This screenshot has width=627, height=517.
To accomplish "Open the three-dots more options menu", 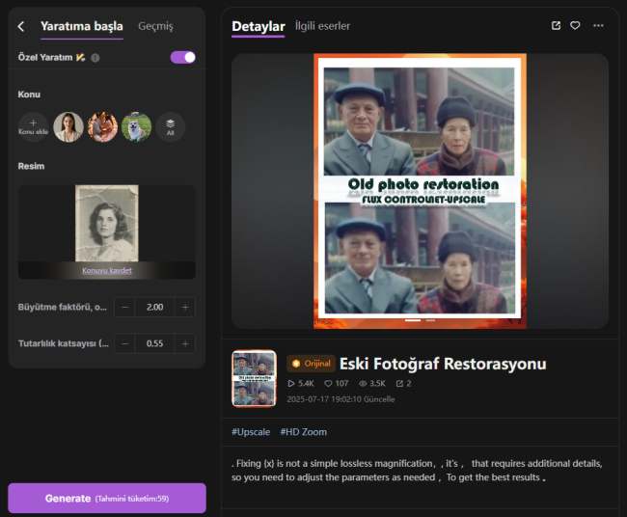I will pyautogui.click(x=598, y=26).
